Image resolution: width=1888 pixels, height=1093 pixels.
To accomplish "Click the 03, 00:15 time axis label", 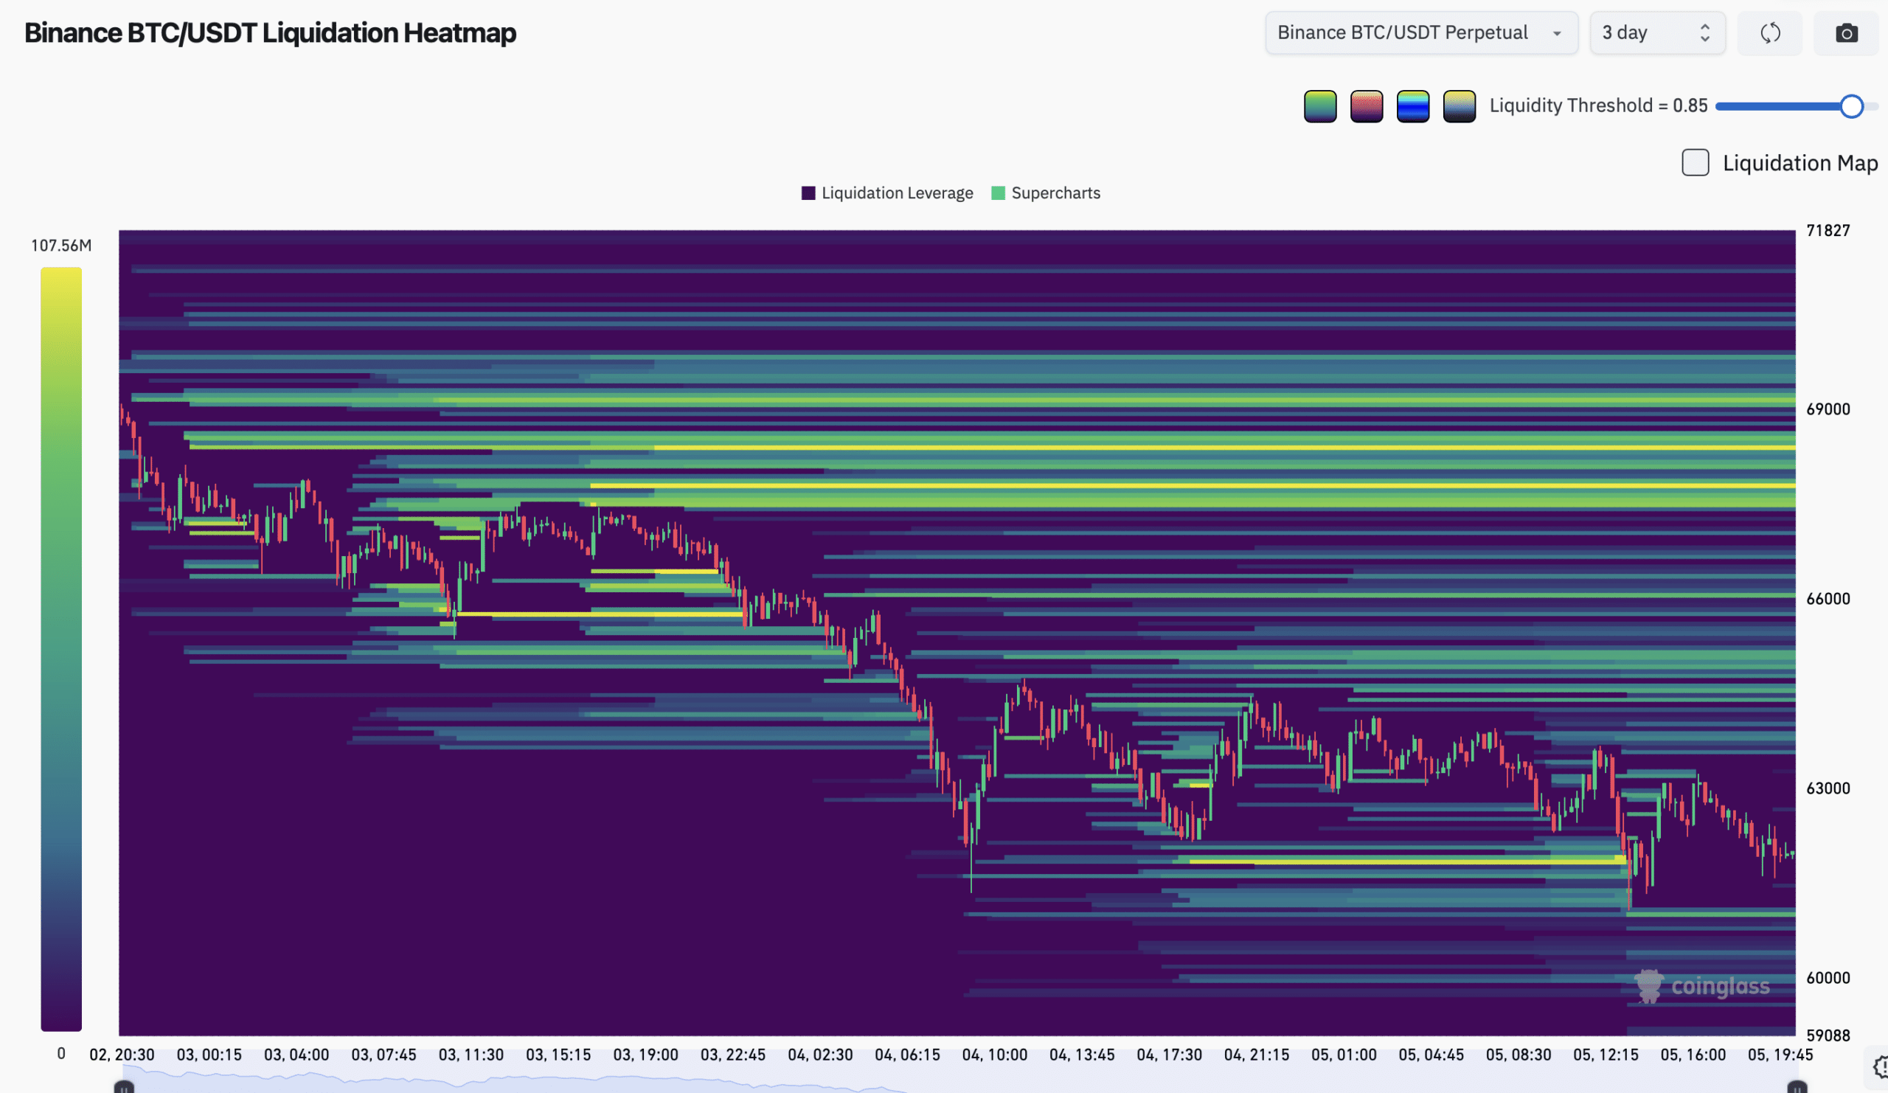I will [209, 1055].
